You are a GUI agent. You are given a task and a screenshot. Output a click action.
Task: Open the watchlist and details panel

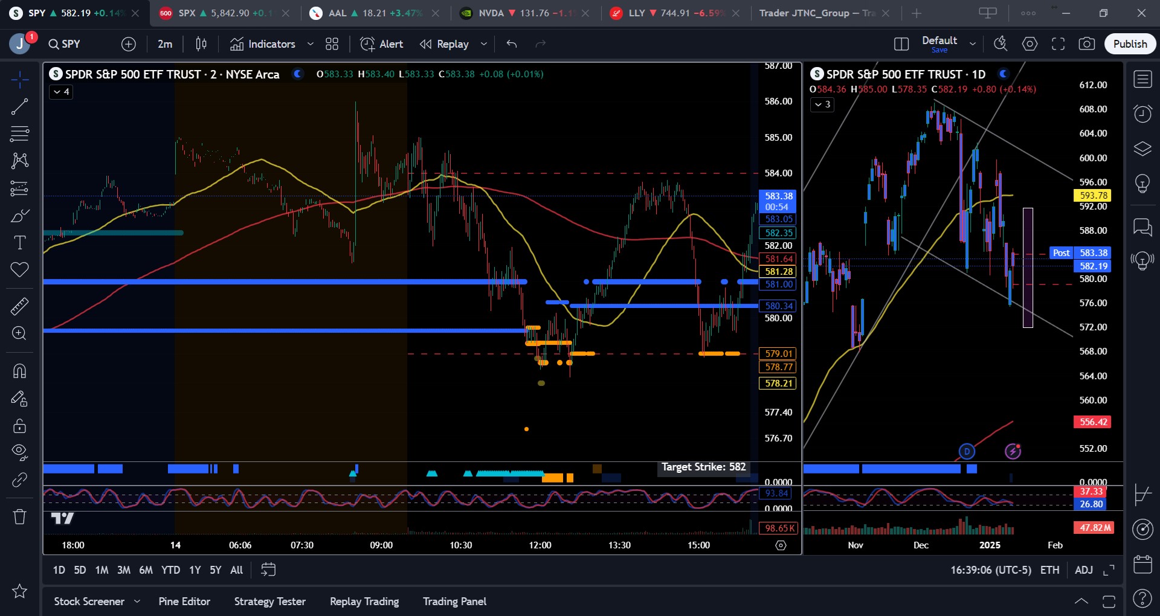[x=1142, y=79]
